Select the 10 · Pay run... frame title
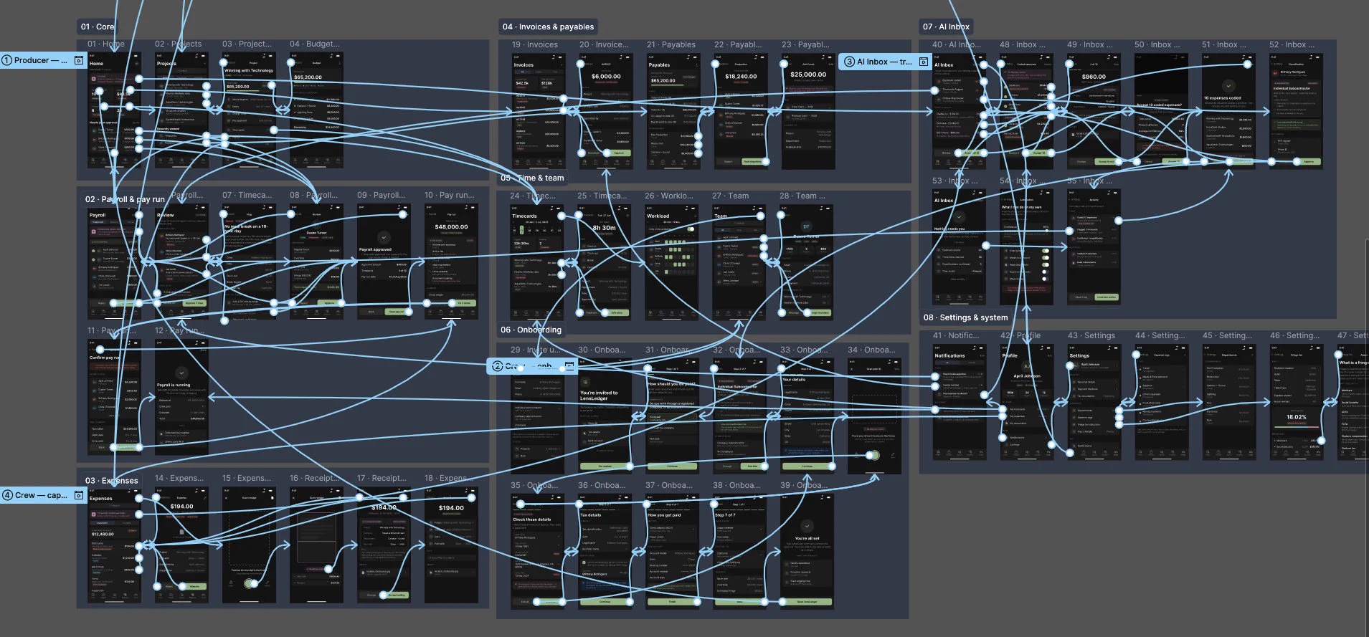This screenshot has width=1369, height=637. pos(450,195)
